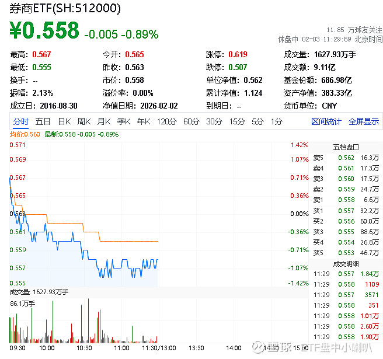
Task: Show the 5分 interval chart
Action: (x=257, y=121)
